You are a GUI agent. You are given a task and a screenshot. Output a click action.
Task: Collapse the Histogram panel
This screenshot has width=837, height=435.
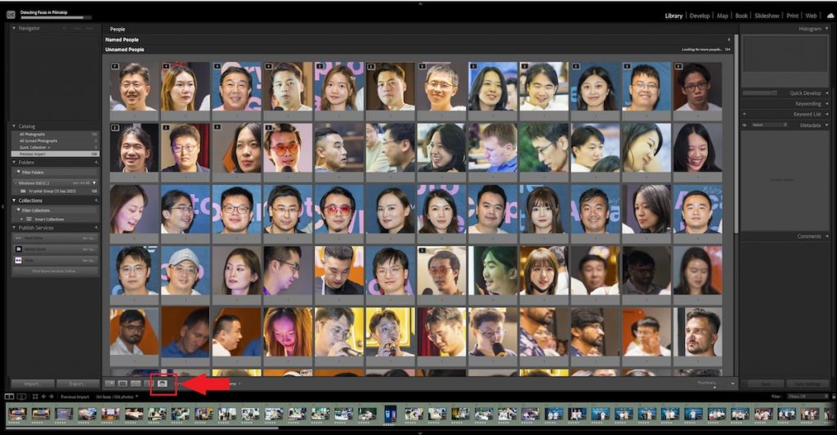click(827, 29)
